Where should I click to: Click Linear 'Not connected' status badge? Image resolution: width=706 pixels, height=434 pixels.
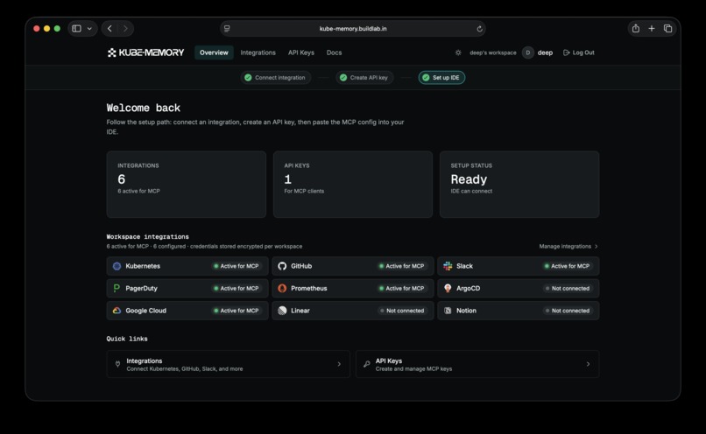[402, 311]
